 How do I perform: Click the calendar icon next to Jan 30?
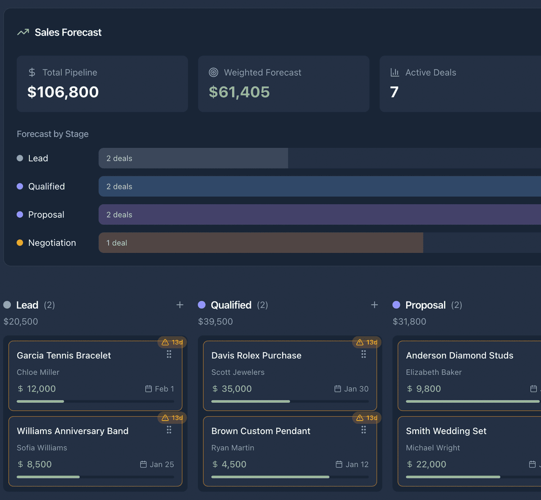[x=338, y=389]
